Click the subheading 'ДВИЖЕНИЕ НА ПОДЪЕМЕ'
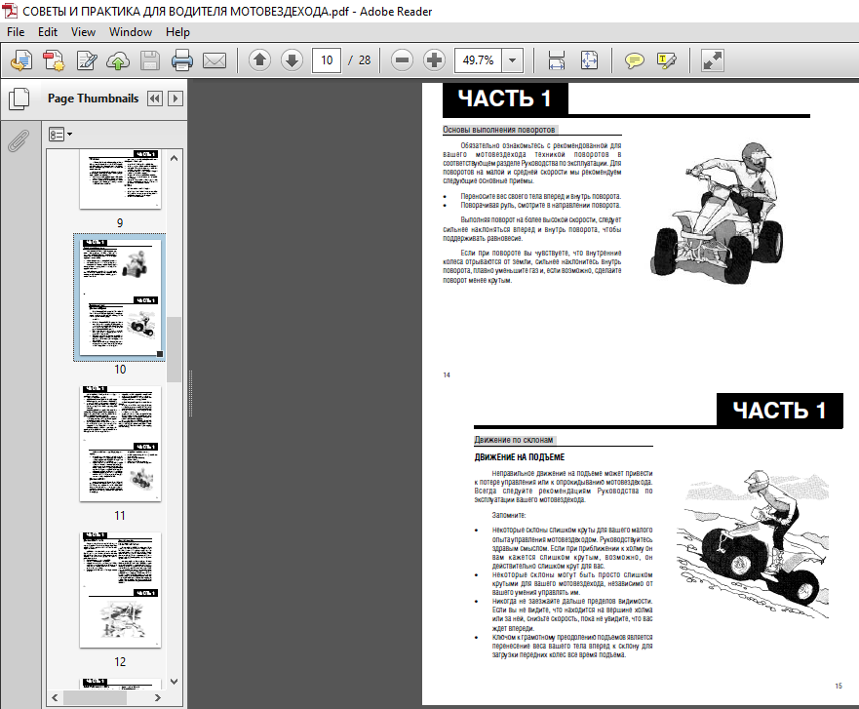The width and height of the screenshot is (859, 709). [x=520, y=457]
